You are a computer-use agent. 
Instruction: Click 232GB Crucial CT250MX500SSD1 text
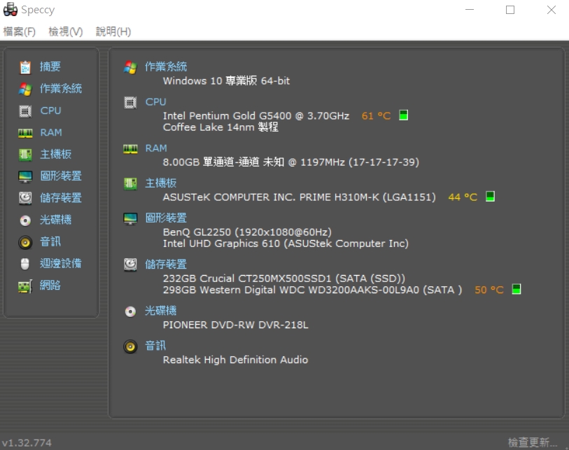284,279
